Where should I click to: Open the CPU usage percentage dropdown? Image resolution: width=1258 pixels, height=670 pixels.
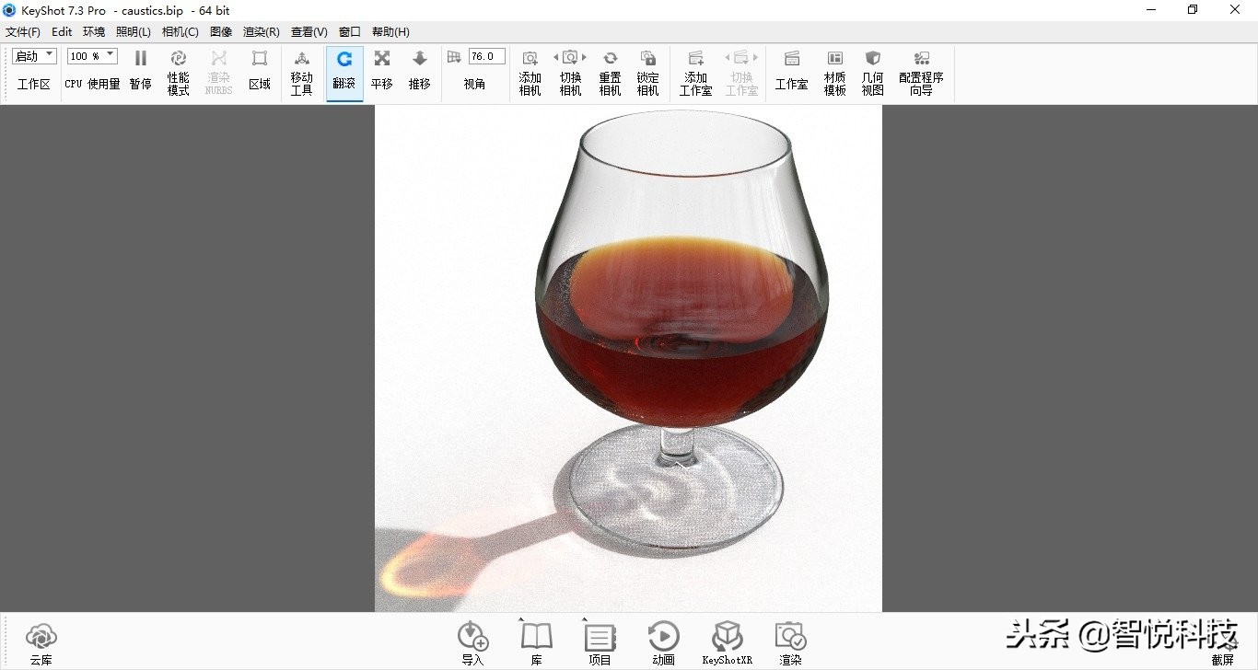(x=91, y=55)
